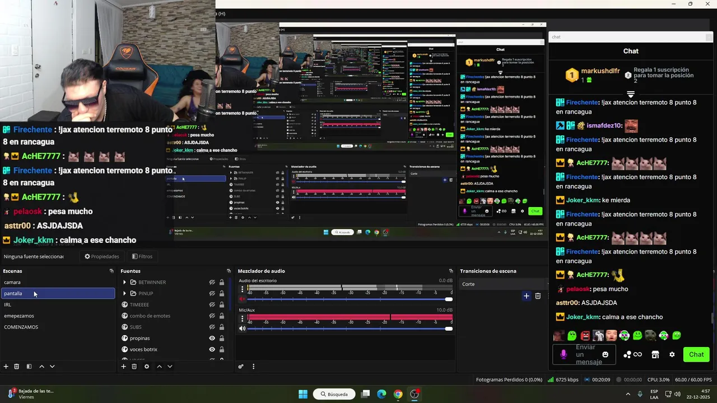This screenshot has width=717, height=403.
Task: Move the source down in the Fuentes list
Action: [170, 367]
